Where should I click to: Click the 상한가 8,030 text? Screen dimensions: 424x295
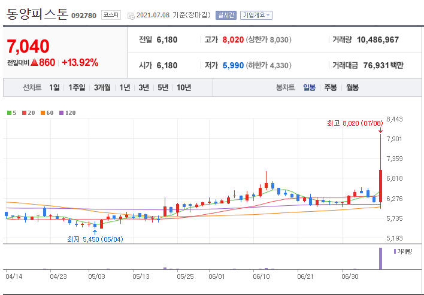268,39
